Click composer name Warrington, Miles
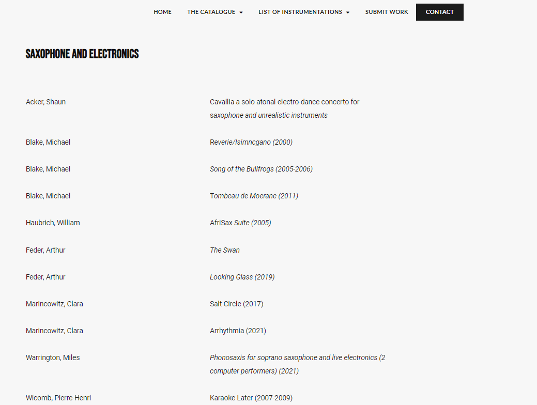The image size is (537, 405). tap(53, 357)
